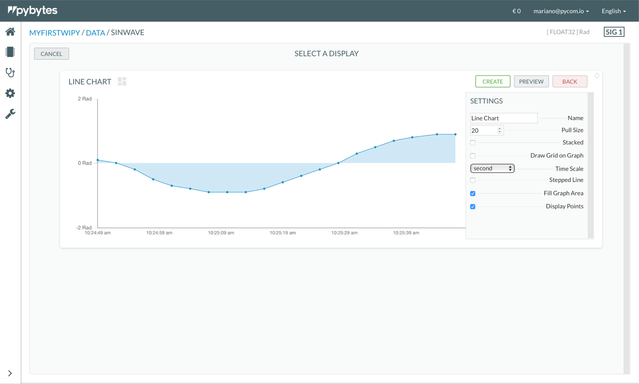Screen dimensions: 639x384
Task: Uncheck the Fill Graph Area option
Action: tap(473, 194)
